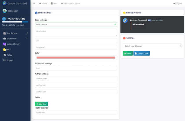The width and height of the screenshot is (185, 121).
Task: Open Docs in the top navigation
Action: point(54,3)
